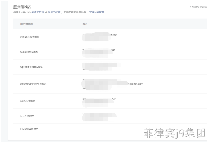Click the 服务器配置 column header
This screenshot has height=142, width=210.
[27, 24]
